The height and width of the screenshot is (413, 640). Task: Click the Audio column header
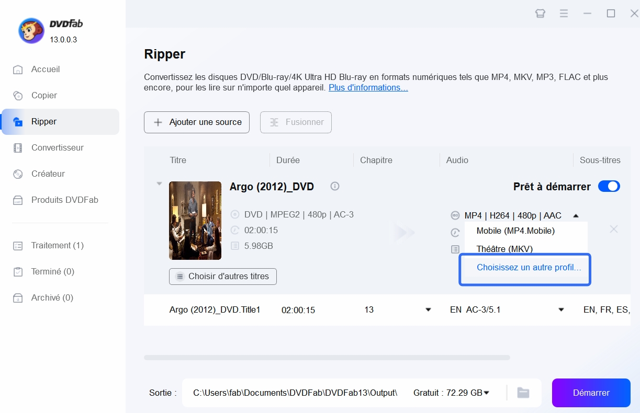(457, 160)
